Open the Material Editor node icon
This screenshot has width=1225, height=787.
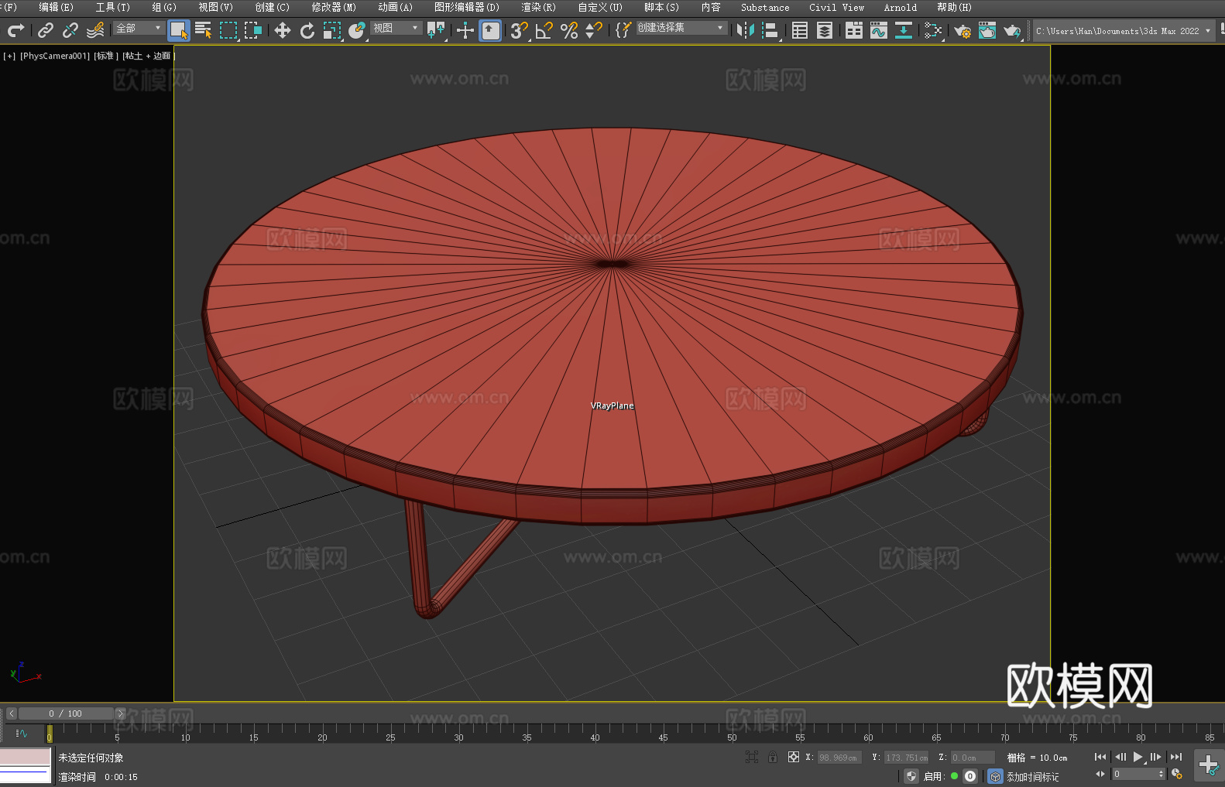coord(933,30)
